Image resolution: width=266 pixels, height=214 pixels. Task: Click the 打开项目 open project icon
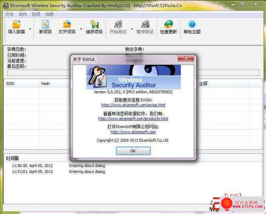coord(67,24)
